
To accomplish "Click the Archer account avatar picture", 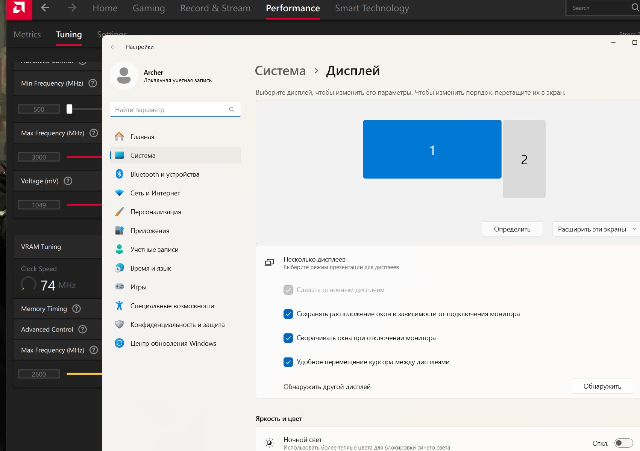I will 124,76.
